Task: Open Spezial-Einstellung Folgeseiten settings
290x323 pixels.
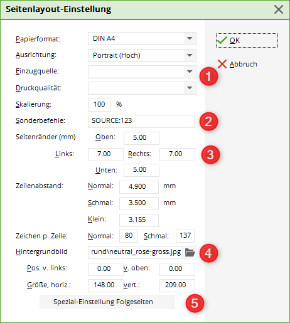Action: click(107, 302)
